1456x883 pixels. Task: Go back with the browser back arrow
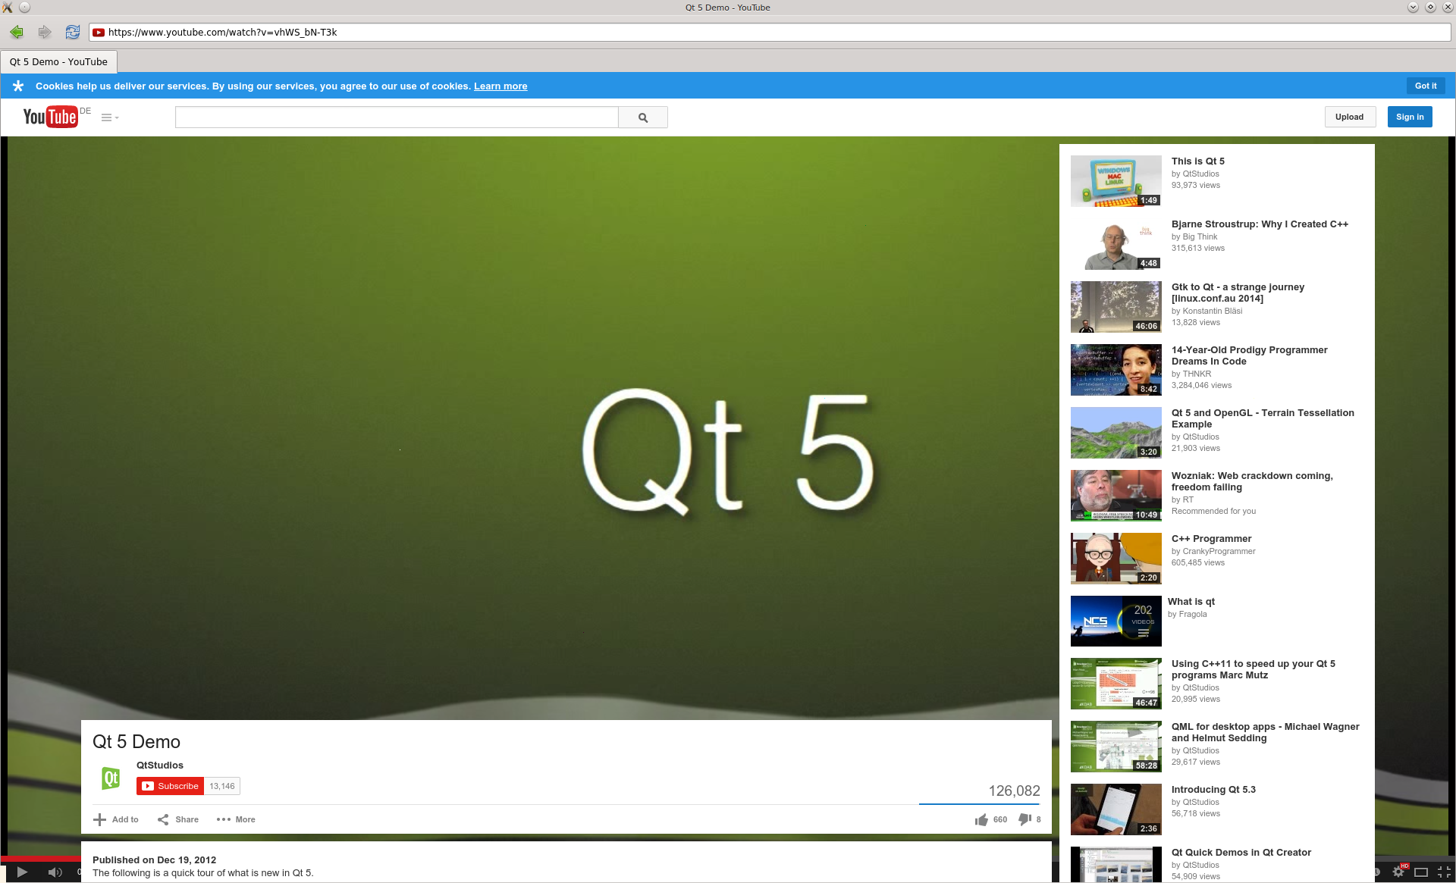(x=17, y=32)
